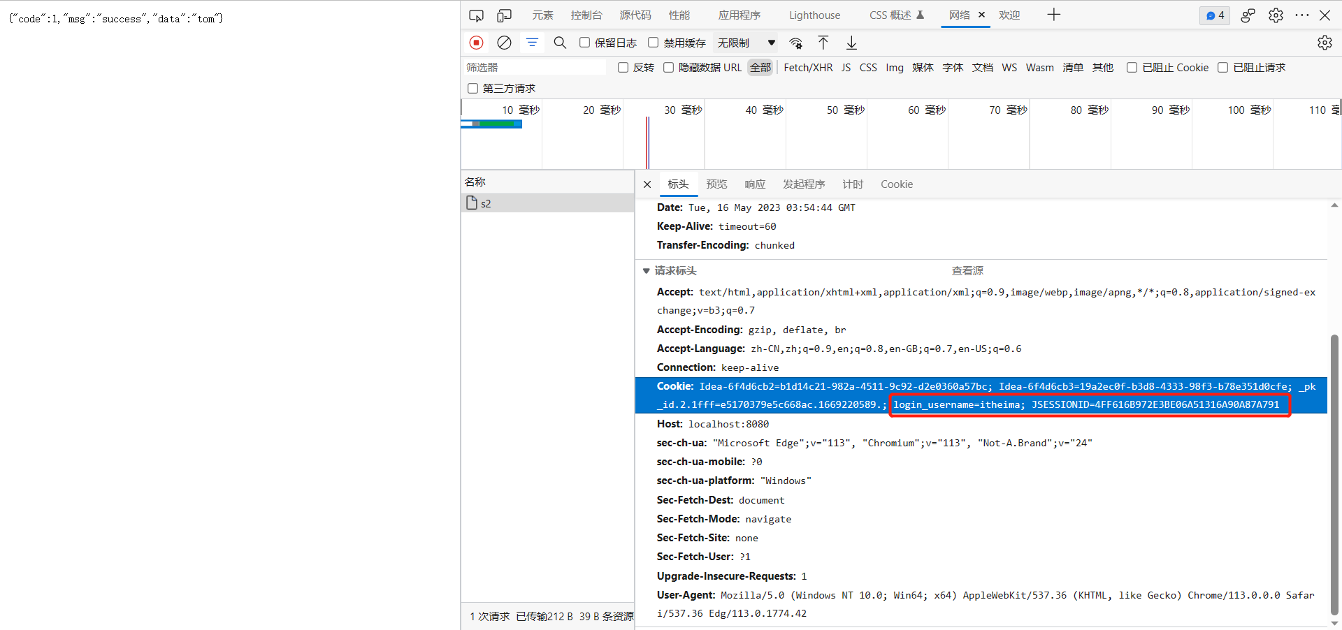Toggle the filter funnel icon
The height and width of the screenshot is (630, 1342).
pyautogui.click(x=532, y=43)
